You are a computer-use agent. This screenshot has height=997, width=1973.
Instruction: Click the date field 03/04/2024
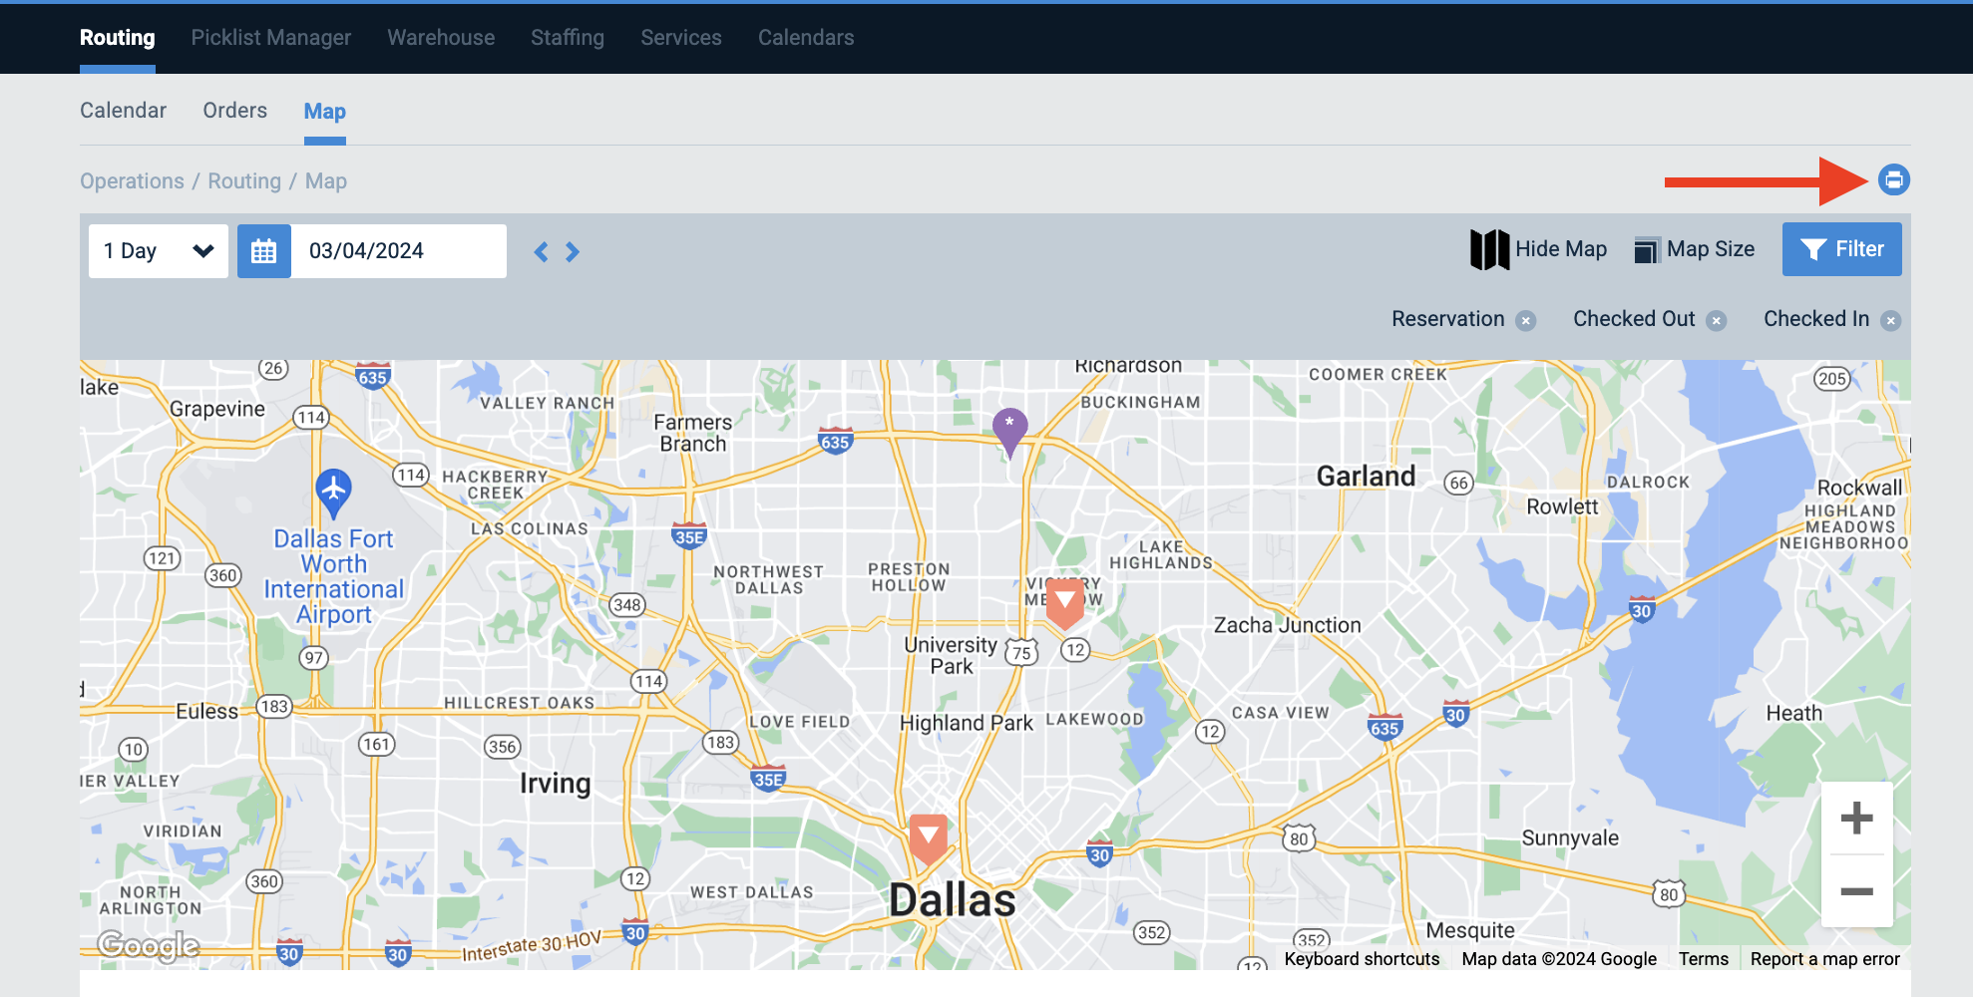coord(399,251)
